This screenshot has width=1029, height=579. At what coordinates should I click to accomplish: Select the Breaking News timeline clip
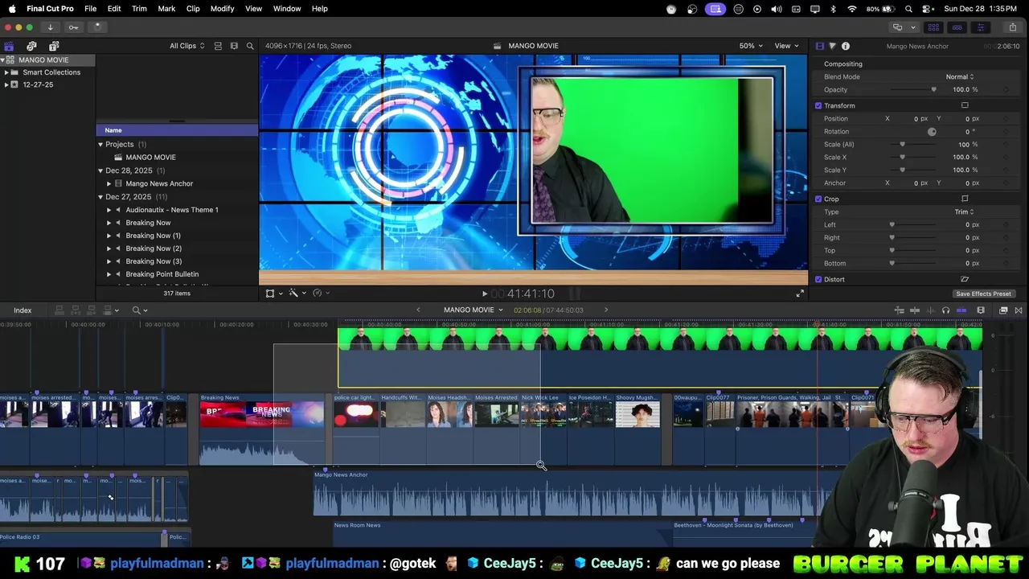[x=262, y=429]
